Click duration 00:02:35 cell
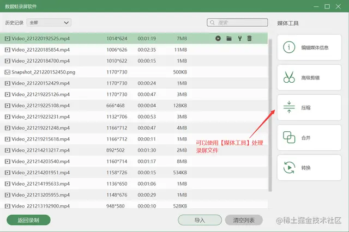This screenshot has width=349, height=232. (x=147, y=50)
